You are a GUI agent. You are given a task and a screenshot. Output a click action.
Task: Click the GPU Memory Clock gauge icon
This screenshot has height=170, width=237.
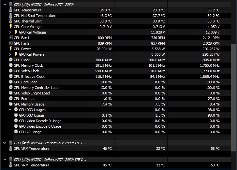pos(11,65)
